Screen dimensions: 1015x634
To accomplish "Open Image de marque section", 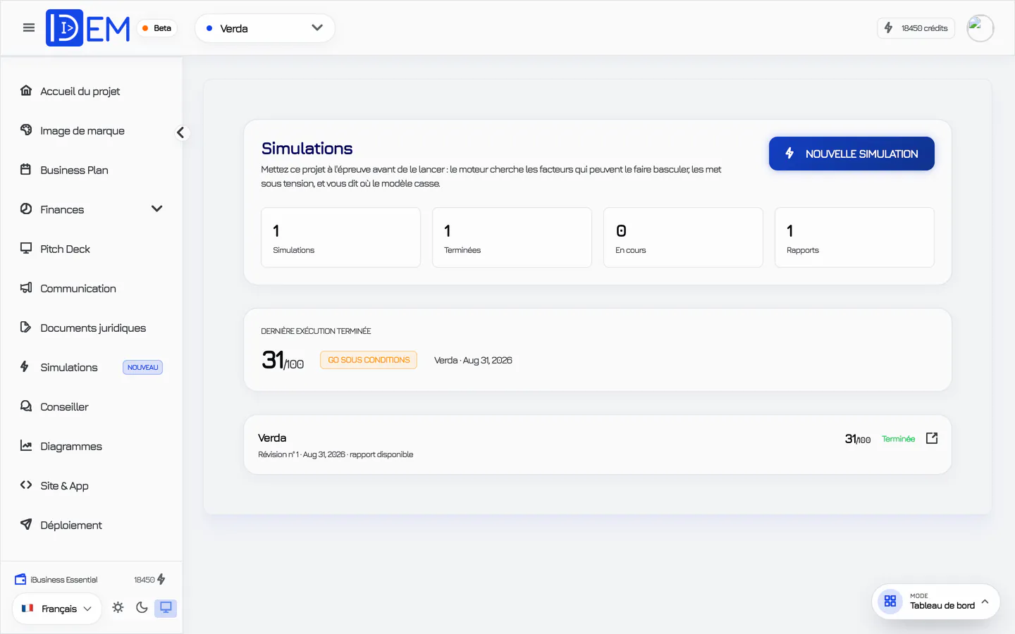I will (82, 130).
